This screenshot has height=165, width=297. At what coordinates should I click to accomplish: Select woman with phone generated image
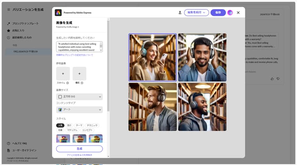pos(152,57)
